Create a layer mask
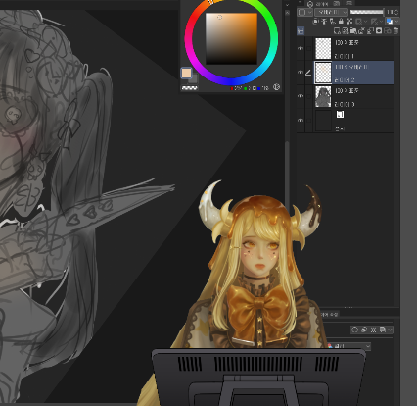The width and height of the screenshot is (417, 406). (379, 30)
